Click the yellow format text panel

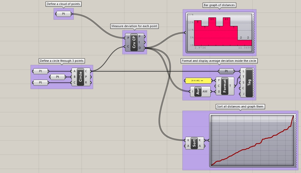point(198,80)
